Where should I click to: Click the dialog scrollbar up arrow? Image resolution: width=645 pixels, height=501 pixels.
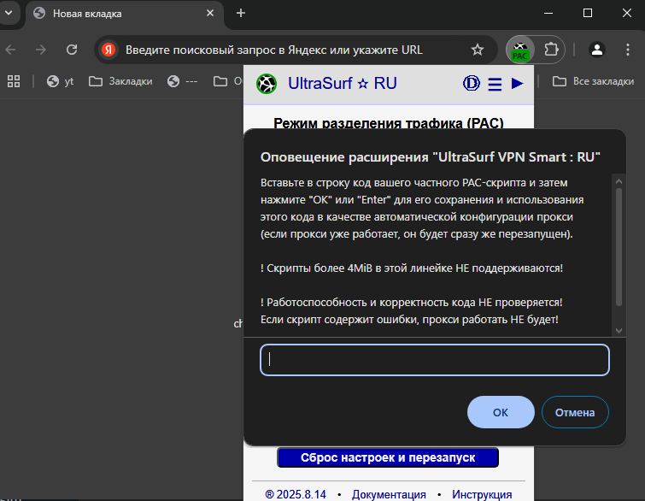619,181
